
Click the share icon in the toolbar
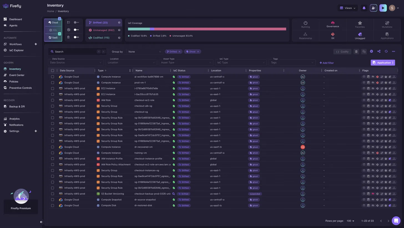379,51
